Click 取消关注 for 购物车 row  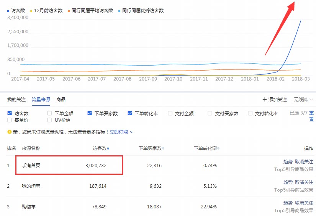[304, 203]
